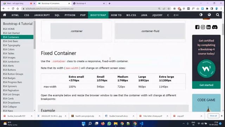Expand options for Budda_Sreenadh.PDF download
Image resolution: width=225 pixels, height=127 pixels.
[32, 116]
